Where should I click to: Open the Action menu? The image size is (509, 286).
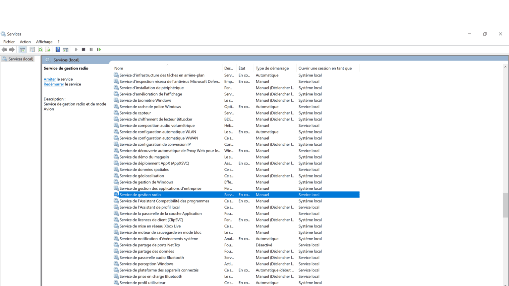click(x=25, y=42)
